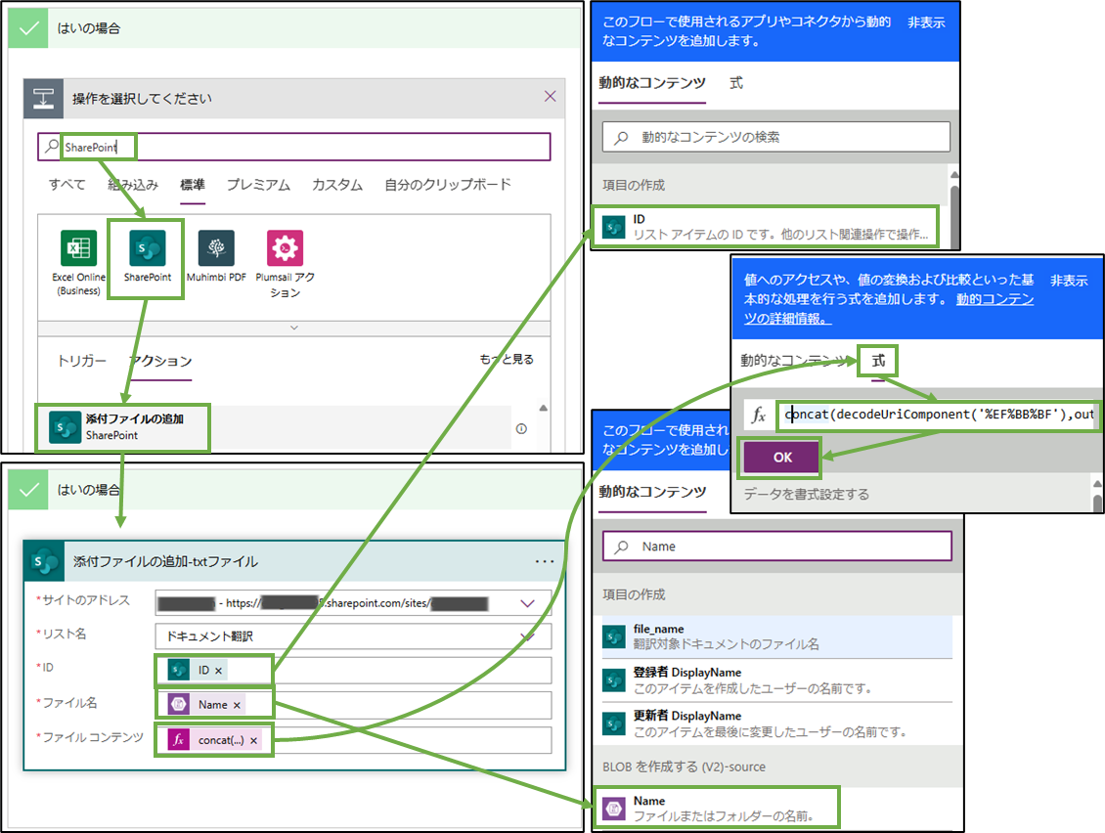Screen dimensions: 1105x833
Task: Open the 動的コンテンツの詳細情報 link
Action: pos(889,309)
